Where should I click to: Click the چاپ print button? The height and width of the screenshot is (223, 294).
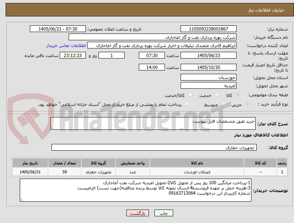click(x=164, y=213)
